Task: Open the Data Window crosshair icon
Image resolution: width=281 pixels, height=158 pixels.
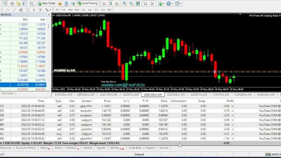Action: (12, 4)
